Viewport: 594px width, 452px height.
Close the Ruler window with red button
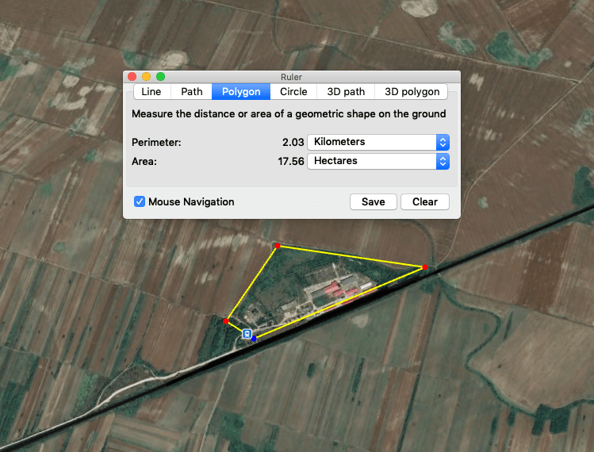pyautogui.click(x=132, y=76)
